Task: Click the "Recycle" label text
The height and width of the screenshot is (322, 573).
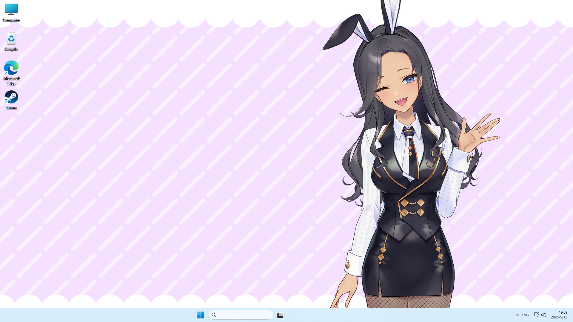Action: coord(11,49)
